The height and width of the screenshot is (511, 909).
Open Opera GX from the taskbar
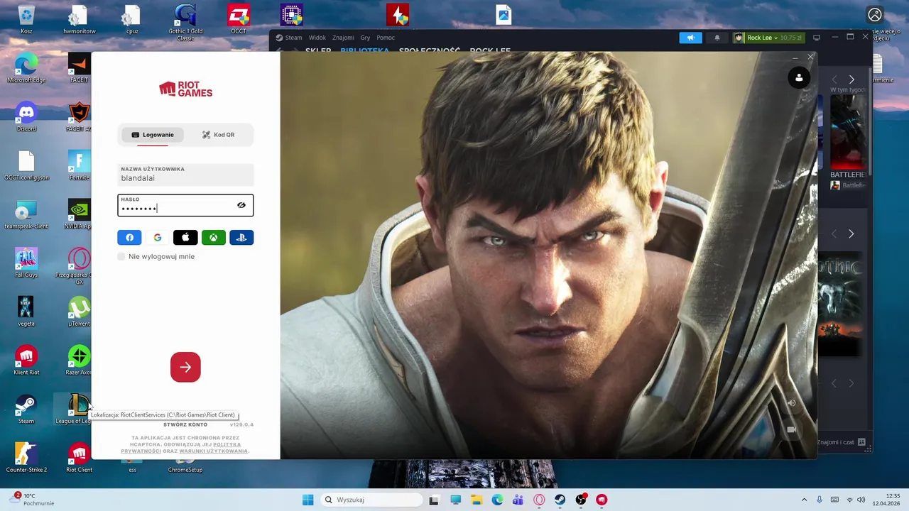click(x=539, y=500)
